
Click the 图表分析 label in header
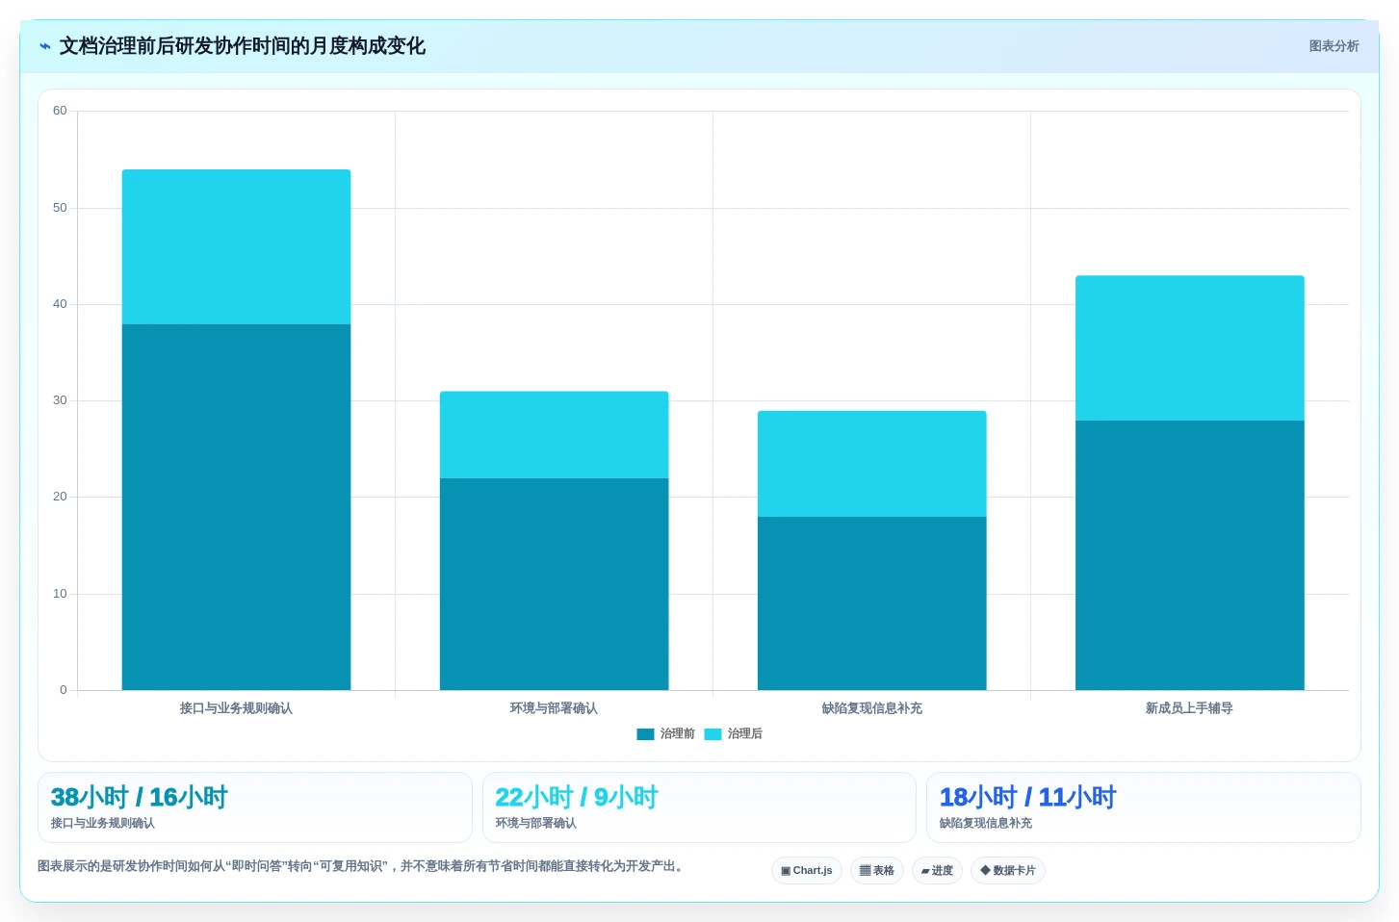click(1334, 46)
